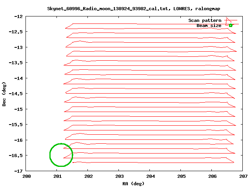Click the 'RA (deg)' x-axis label
Image resolution: width=251 pixels, height=188 pixels.
[x=133, y=184]
